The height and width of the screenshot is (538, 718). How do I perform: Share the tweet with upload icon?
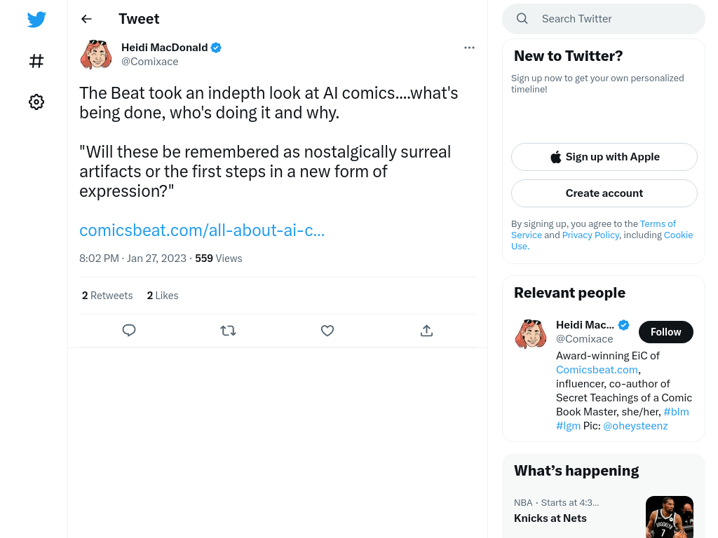tap(426, 331)
